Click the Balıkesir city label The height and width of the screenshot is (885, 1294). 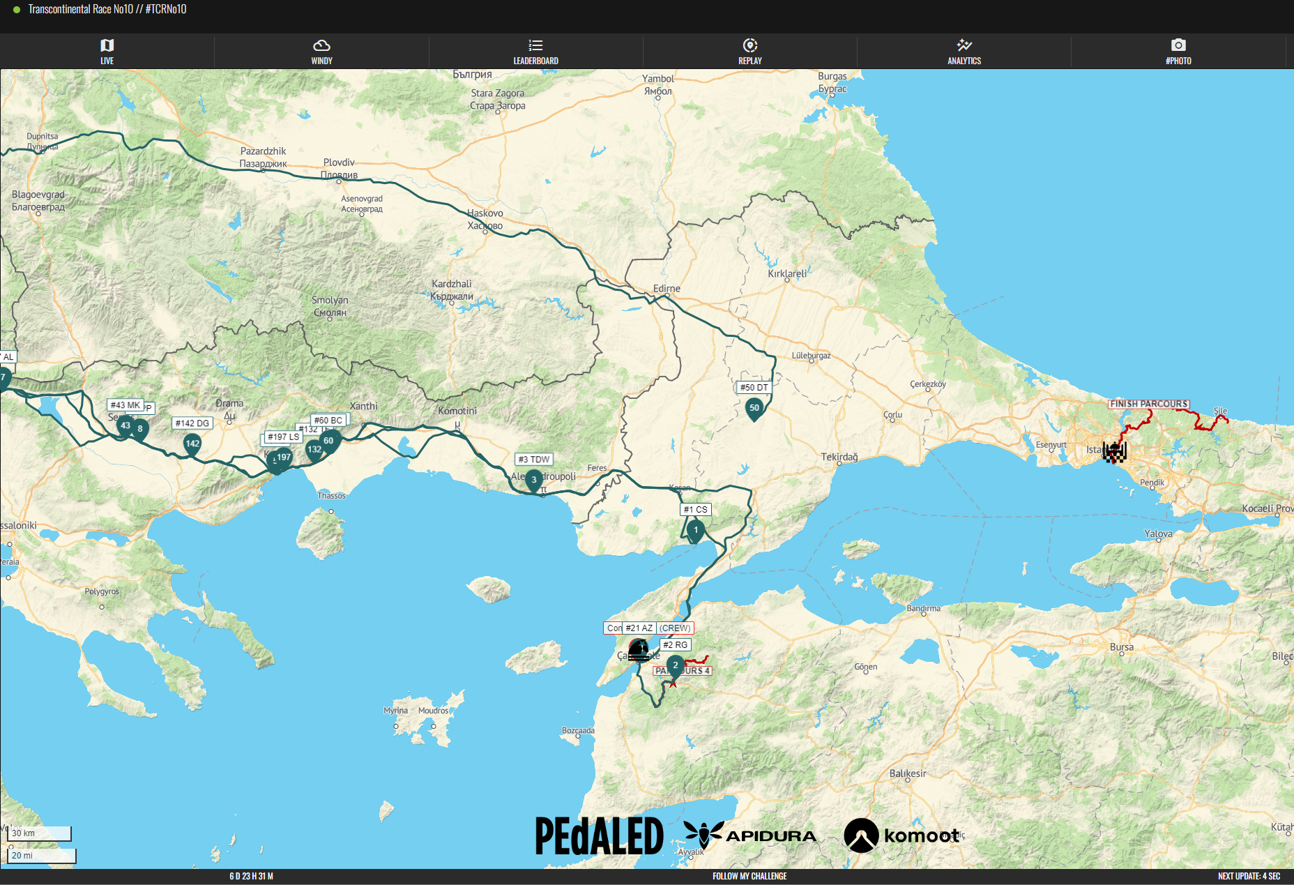point(908,773)
